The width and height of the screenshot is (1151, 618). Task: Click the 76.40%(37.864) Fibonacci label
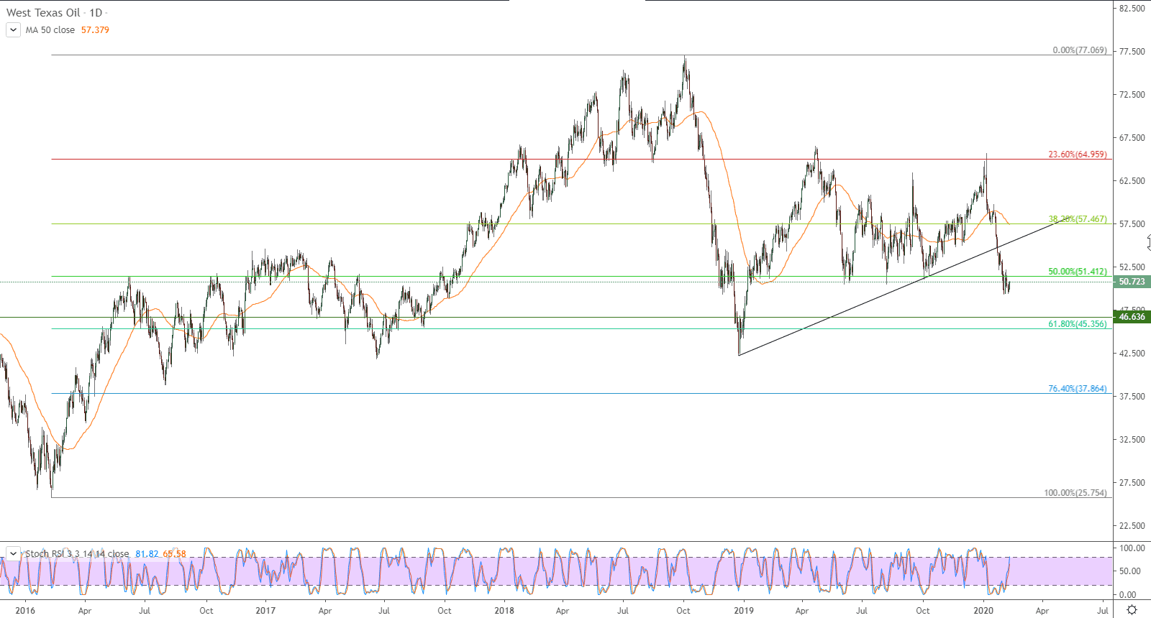1078,389
